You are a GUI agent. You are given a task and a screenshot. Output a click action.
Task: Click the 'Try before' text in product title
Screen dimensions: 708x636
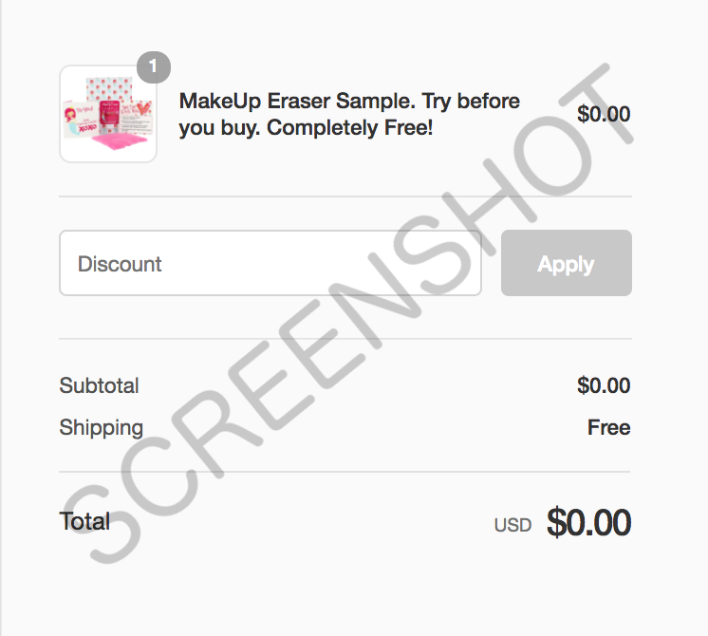471,102
